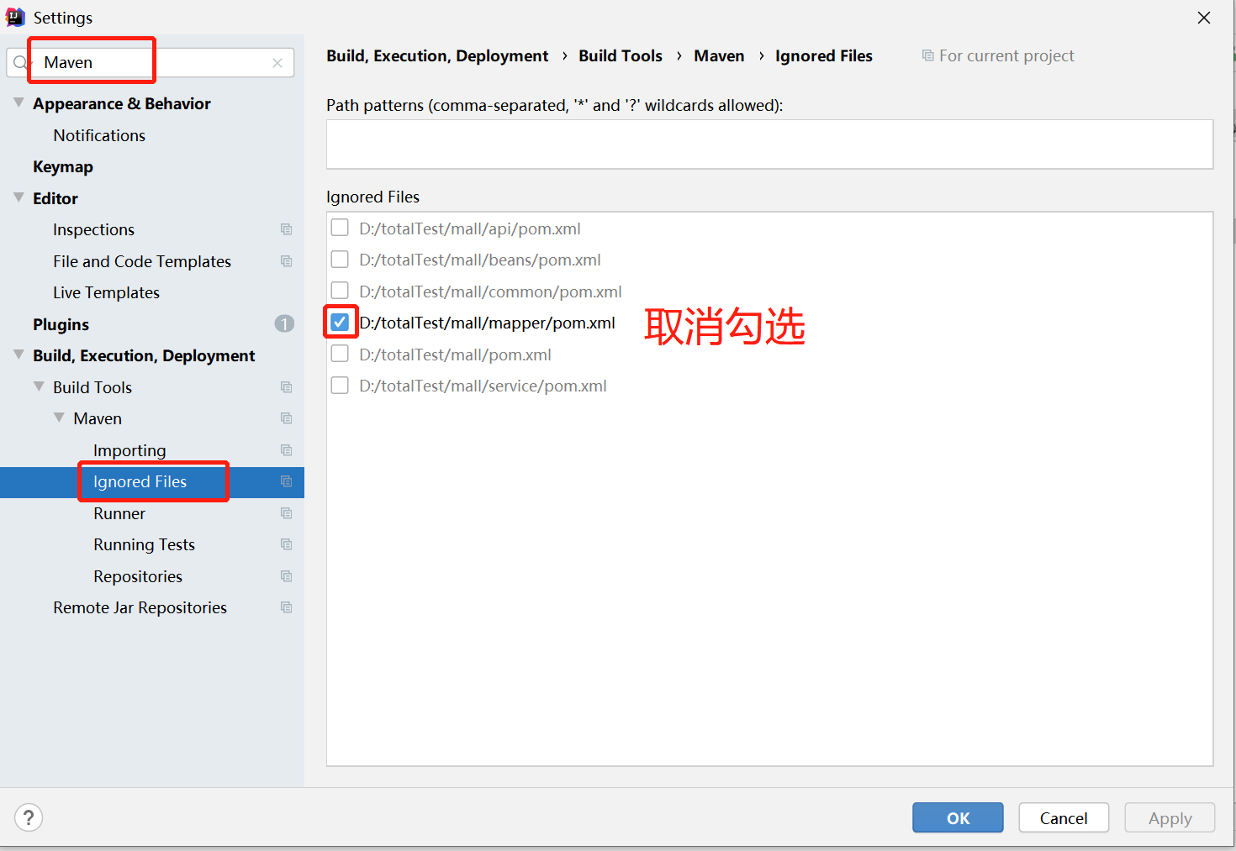Select the D:/totalTest/mall/service/pom.xml row text
Viewport: 1236px width, 851px height.
pyautogui.click(x=483, y=386)
